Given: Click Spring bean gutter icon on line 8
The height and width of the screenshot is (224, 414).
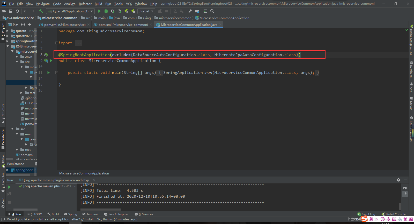Looking at the screenshot, I should point(46,55).
